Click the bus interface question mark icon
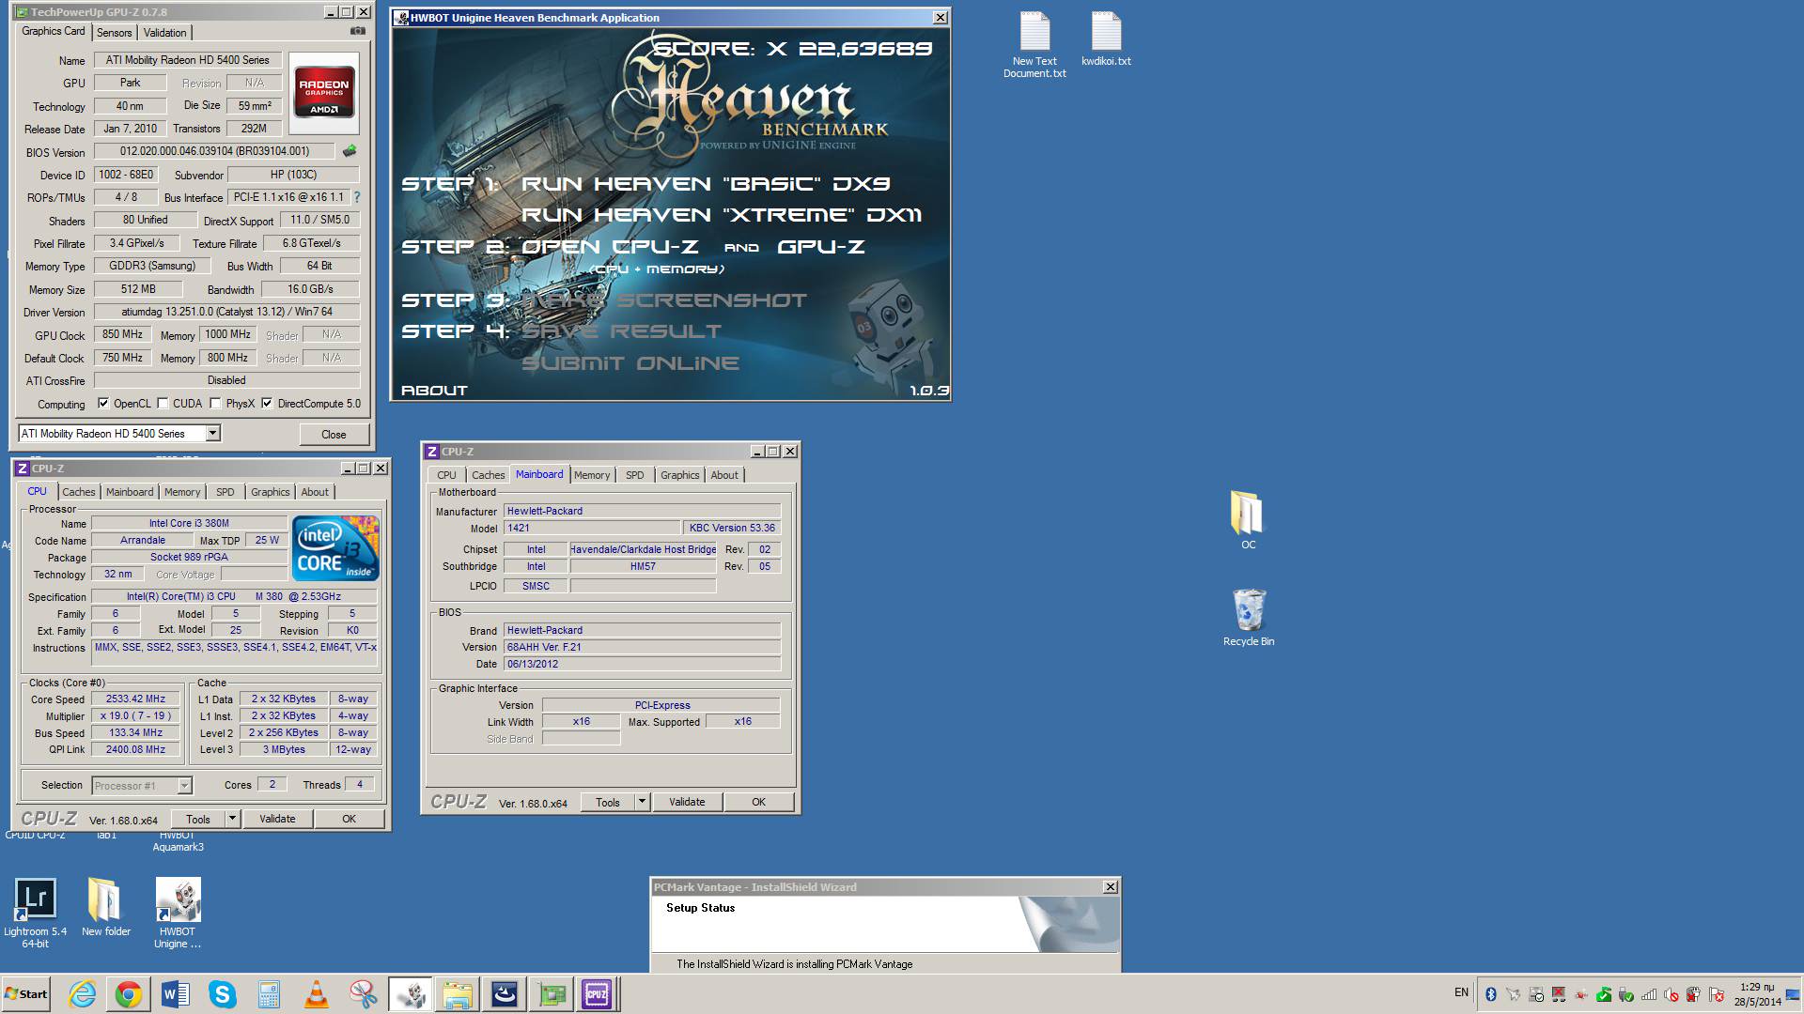Image resolution: width=1804 pixels, height=1014 pixels. (x=357, y=197)
